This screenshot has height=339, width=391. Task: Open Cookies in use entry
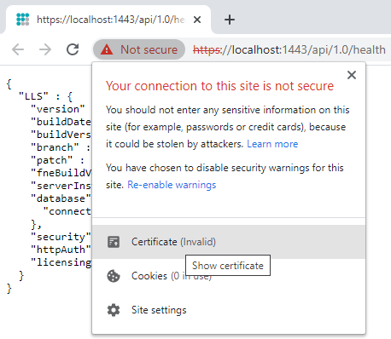tap(229, 276)
